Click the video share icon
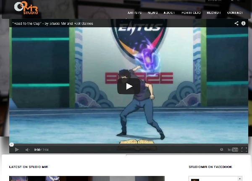This screenshot has height=181, width=252. pos(236,24)
